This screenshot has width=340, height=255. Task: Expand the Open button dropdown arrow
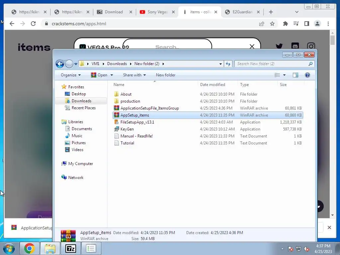(112, 75)
